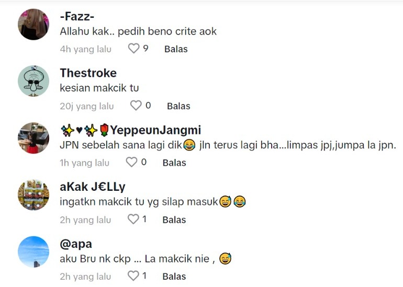Open Thestroke's username profile
The height and width of the screenshot is (287, 403).
(88, 73)
